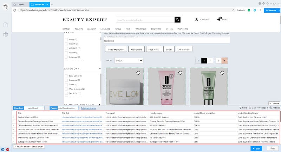Close the Facial Cleansers browser tab
This screenshot has height=152, width=281.
47,5
